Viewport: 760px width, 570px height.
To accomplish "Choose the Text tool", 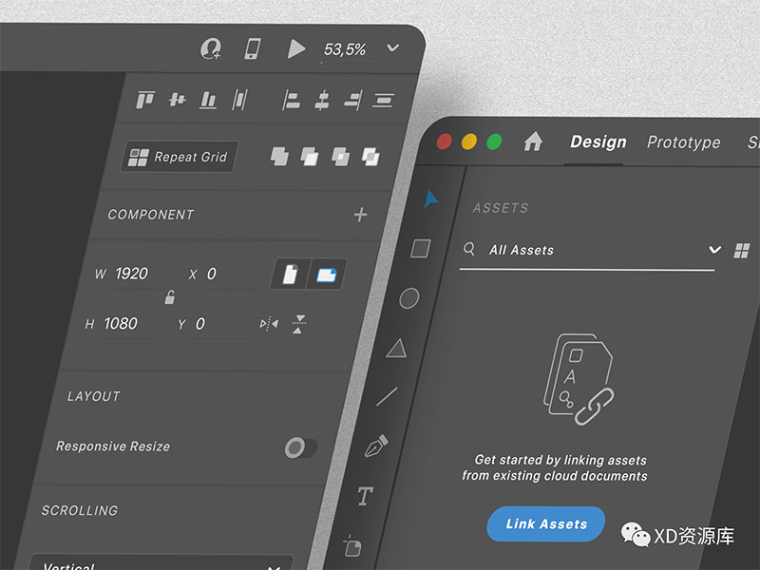I will pos(365,496).
